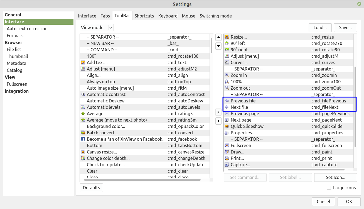Image resolution: width=364 pixels, height=209 pixels.
Task: Select the Capture camera icon
Action: click(227, 165)
